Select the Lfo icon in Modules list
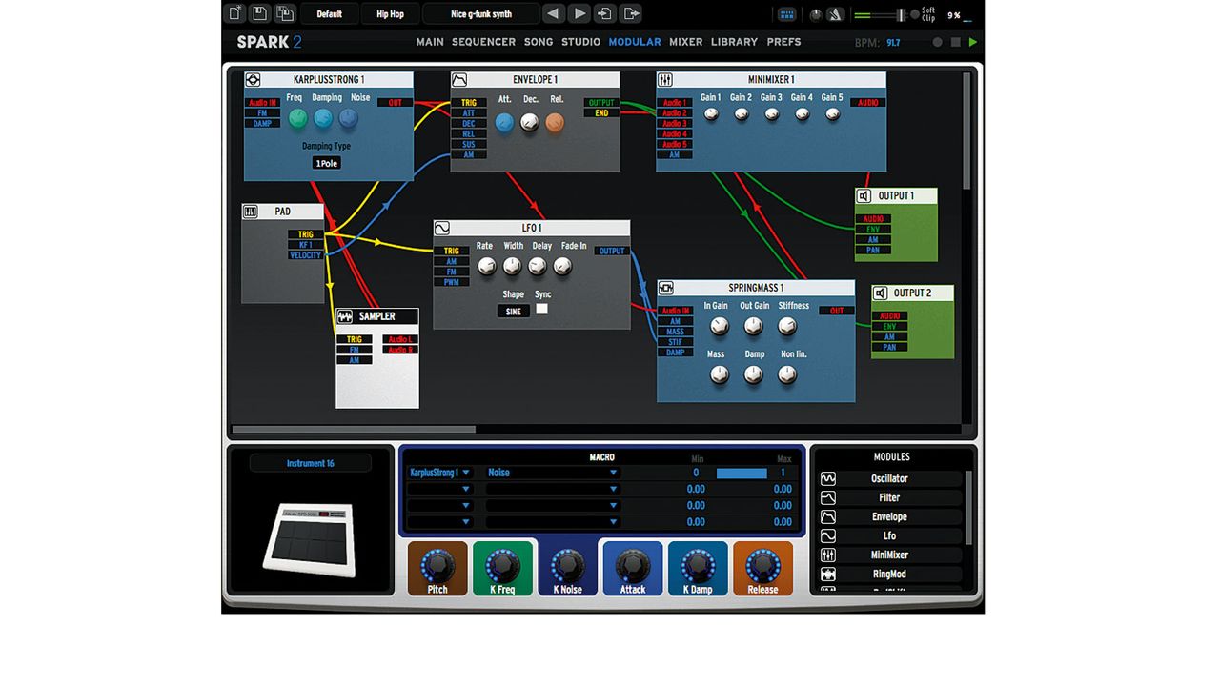The height and width of the screenshot is (686, 1220). 828,535
